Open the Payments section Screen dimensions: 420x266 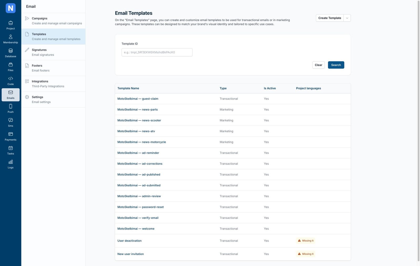(x=10, y=136)
